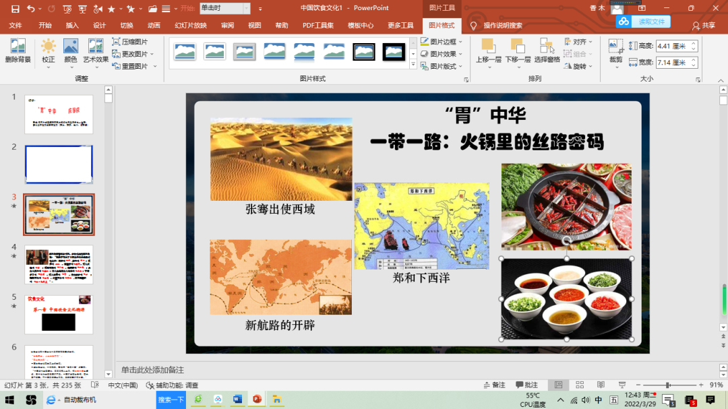Start Slide Show from status bar icon
Screen dimensions: 728x409
[622, 385]
